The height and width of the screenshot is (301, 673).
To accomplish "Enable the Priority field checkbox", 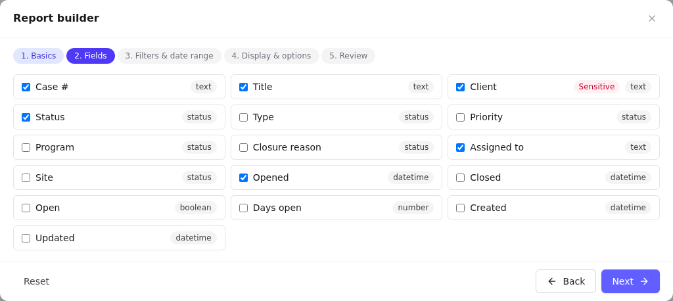I will pos(461,117).
